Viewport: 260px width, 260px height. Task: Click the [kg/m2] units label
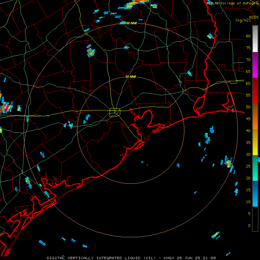[243, 20]
